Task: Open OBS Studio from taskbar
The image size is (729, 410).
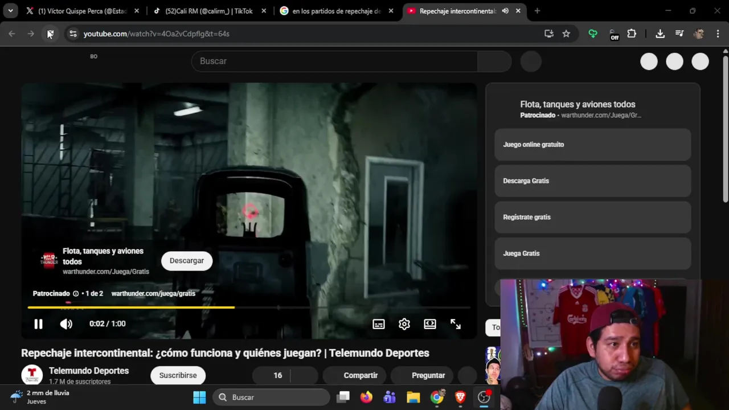Action: coord(484,397)
